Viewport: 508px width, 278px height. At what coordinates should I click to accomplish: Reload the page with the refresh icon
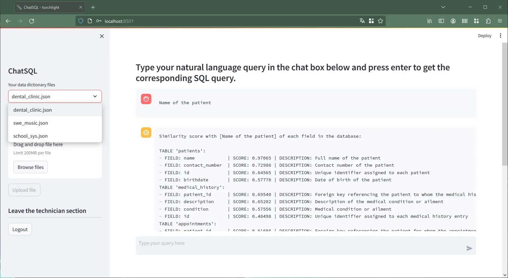coord(32,21)
